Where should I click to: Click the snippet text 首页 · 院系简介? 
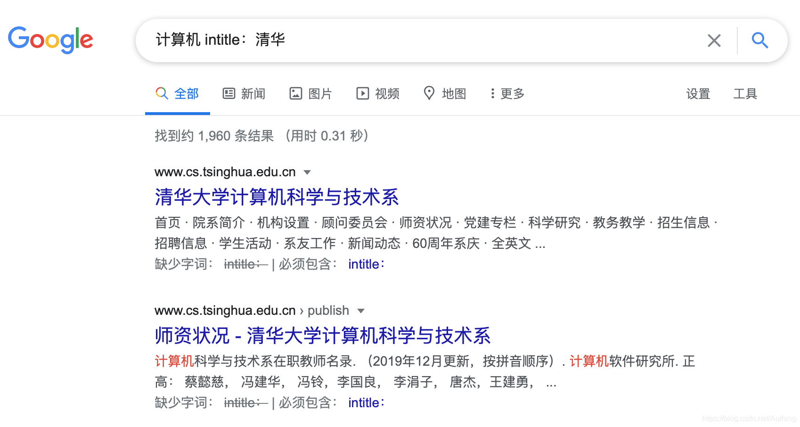tap(200, 222)
